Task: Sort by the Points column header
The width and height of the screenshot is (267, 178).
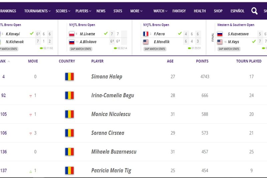Action: (x=202, y=61)
